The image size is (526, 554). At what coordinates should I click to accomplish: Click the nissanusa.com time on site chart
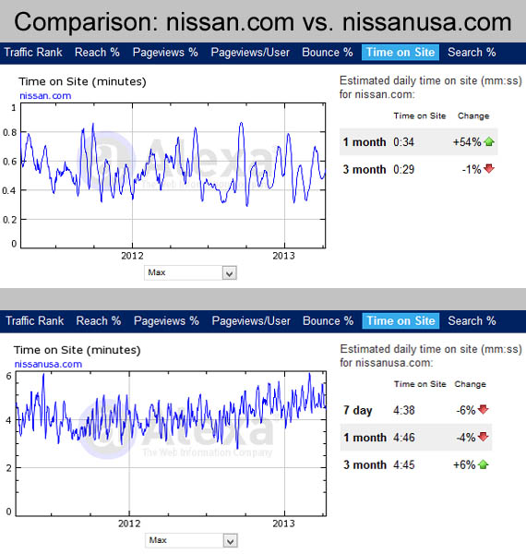point(171,444)
